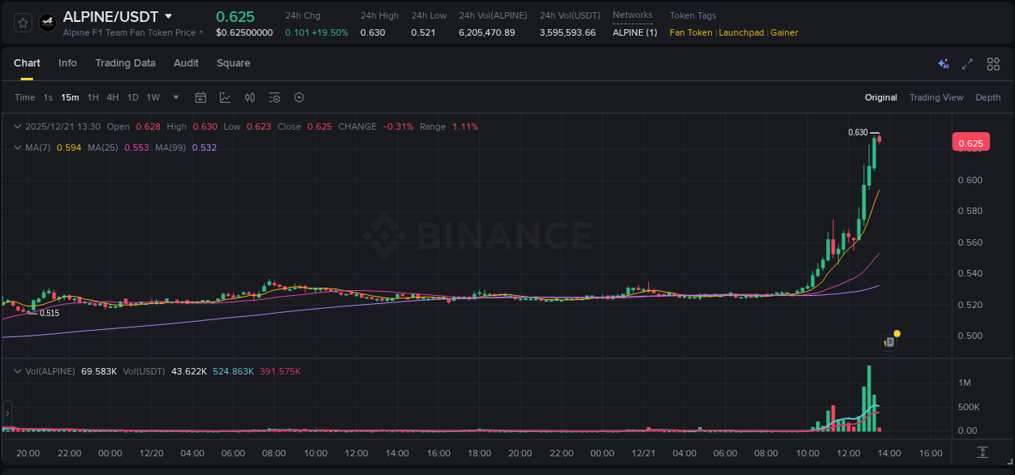Image resolution: width=1015 pixels, height=475 pixels.
Task: Switch to the Trading Data tab
Action: point(125,63)
